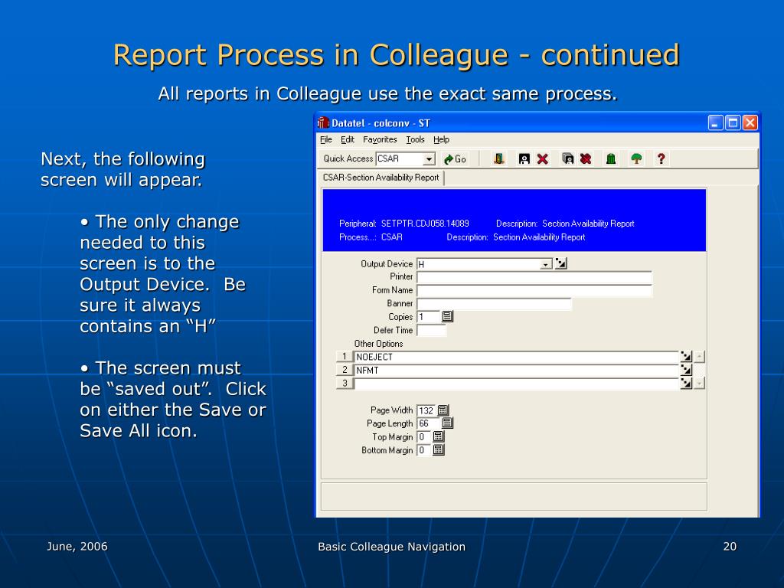Click the Page Length value 66
784x588 pixels.
(428, 423)
